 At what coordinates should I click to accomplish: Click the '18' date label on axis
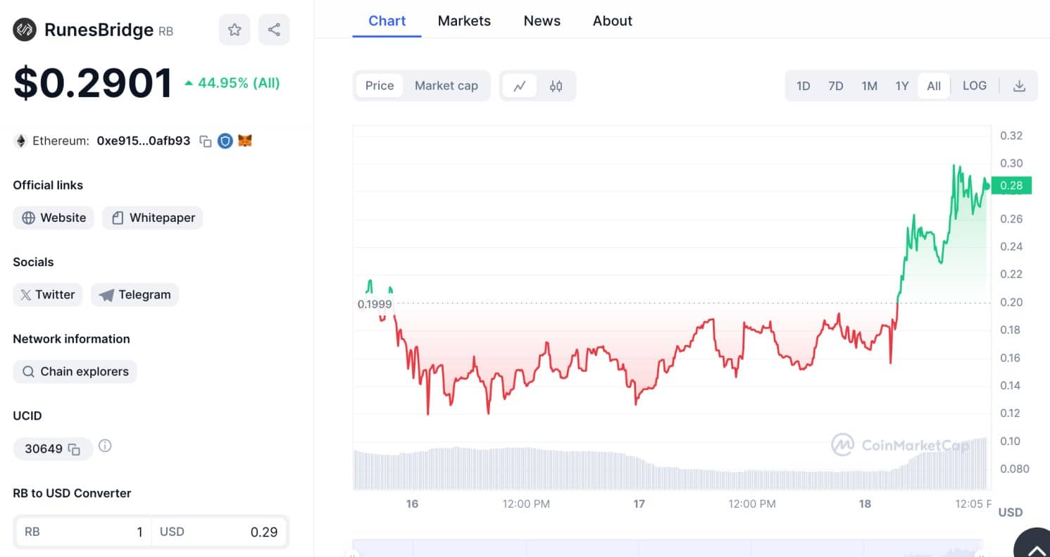[x=865, y=503]
